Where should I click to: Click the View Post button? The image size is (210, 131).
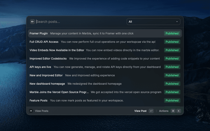coord(140,111)
